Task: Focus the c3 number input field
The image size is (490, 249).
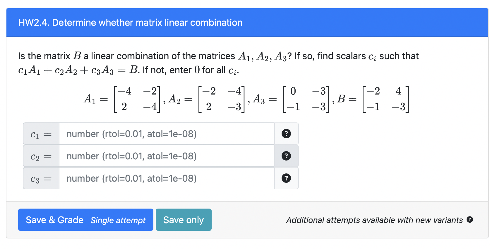Action: tap(167, 178)
